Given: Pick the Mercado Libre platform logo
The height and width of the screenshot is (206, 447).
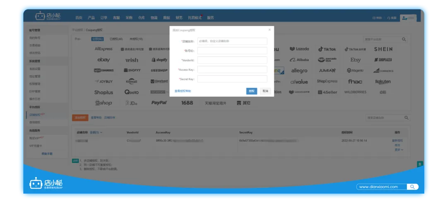Looking at the screenshot, I should point(327,60).
